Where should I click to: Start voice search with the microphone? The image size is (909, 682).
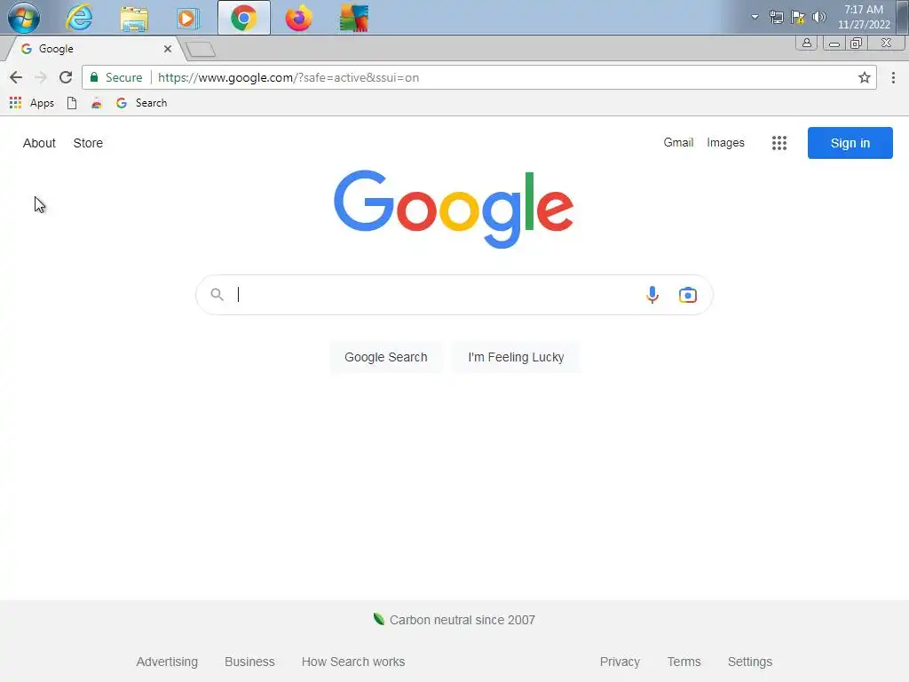point(652,295)
